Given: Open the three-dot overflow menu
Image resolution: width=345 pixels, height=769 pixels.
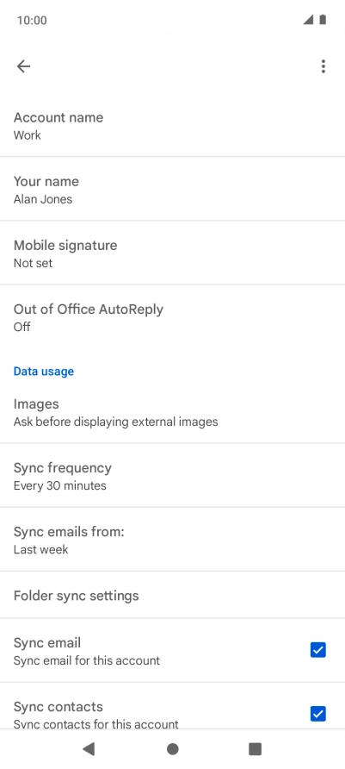Looking at the screenshot, I should pos(323,66).
